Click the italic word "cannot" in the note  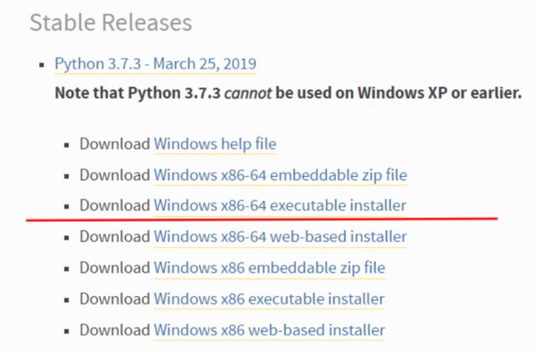pos(248,93)
